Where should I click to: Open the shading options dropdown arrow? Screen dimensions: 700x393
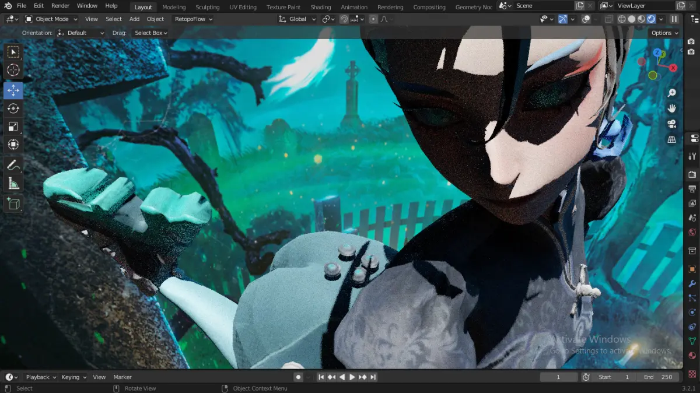click(661, 19)
